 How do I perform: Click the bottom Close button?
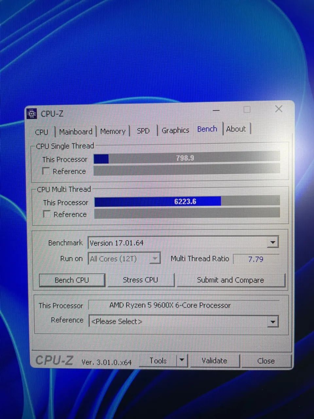point(266,361)
